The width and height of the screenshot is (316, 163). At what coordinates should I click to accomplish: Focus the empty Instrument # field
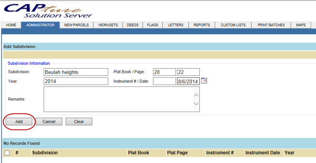tap(164, 81)
